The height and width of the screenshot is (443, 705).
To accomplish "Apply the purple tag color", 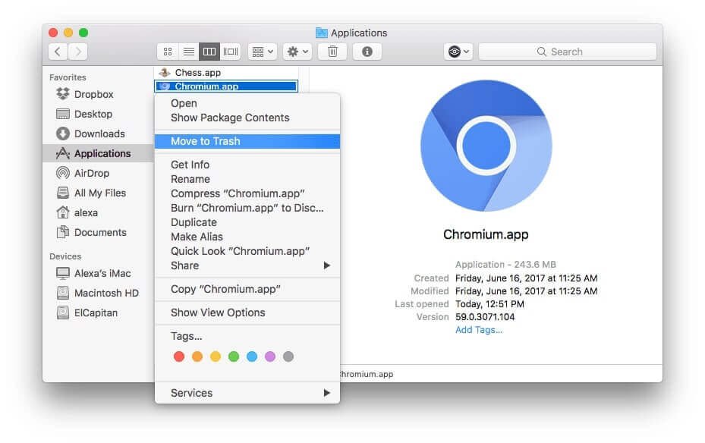I will click(270, 357).
